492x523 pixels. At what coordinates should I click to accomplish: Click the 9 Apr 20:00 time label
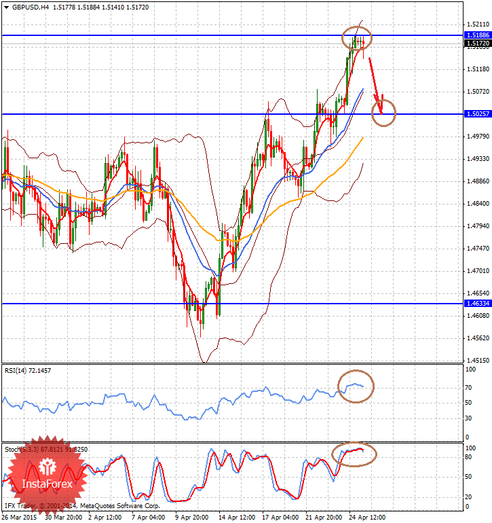point(191,518)
